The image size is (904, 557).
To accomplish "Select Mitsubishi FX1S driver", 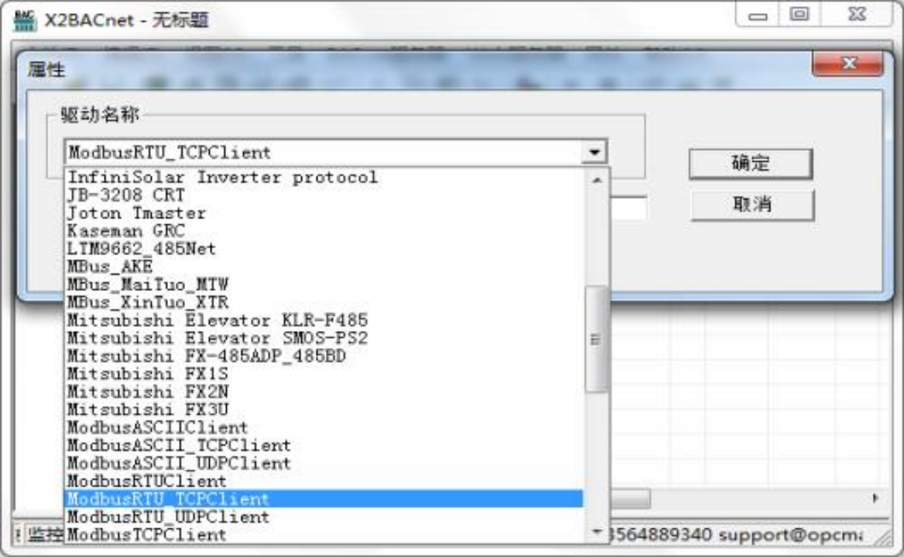I will click(x=324, y=374).
